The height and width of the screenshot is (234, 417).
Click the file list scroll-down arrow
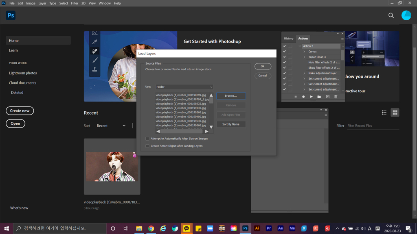[x=211, y=127]
